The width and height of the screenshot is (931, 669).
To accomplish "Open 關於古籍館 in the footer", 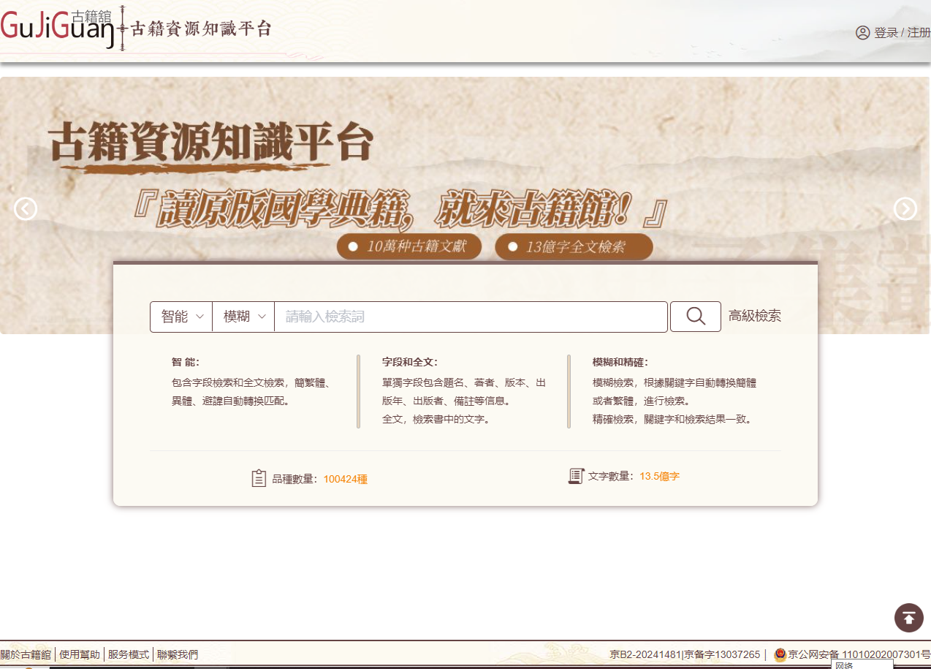I will tap(26, 654).
